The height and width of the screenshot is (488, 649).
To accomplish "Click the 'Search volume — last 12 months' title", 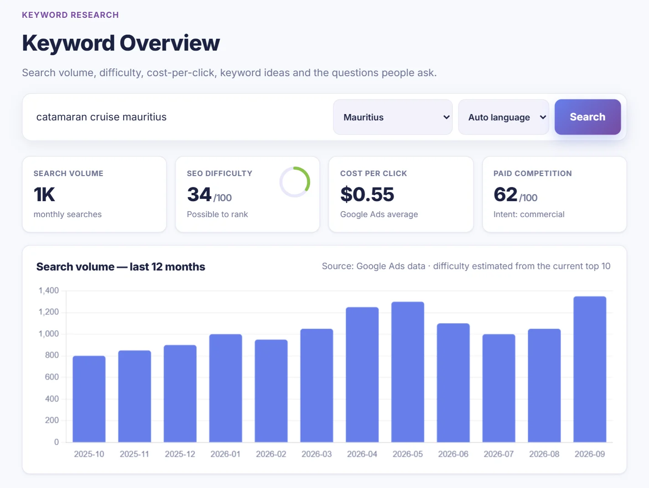I will click(x=121, y=267).
